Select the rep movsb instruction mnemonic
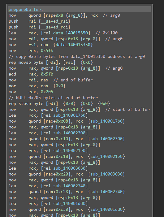Image resolution: width=164 pixels, height=217 pixels. coord(20,63)
